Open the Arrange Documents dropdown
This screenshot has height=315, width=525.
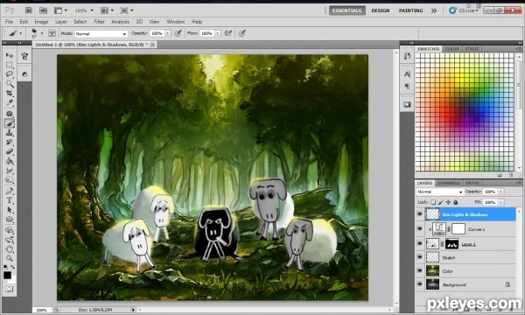tap(107, 10)
